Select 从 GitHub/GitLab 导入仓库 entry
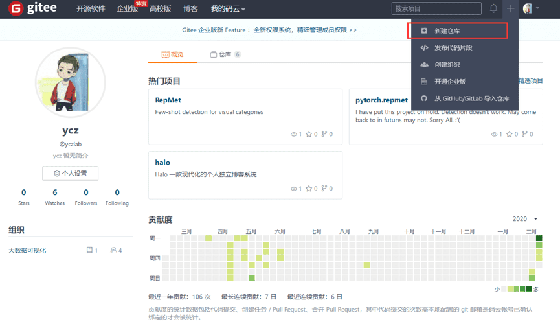 point(465,98)
